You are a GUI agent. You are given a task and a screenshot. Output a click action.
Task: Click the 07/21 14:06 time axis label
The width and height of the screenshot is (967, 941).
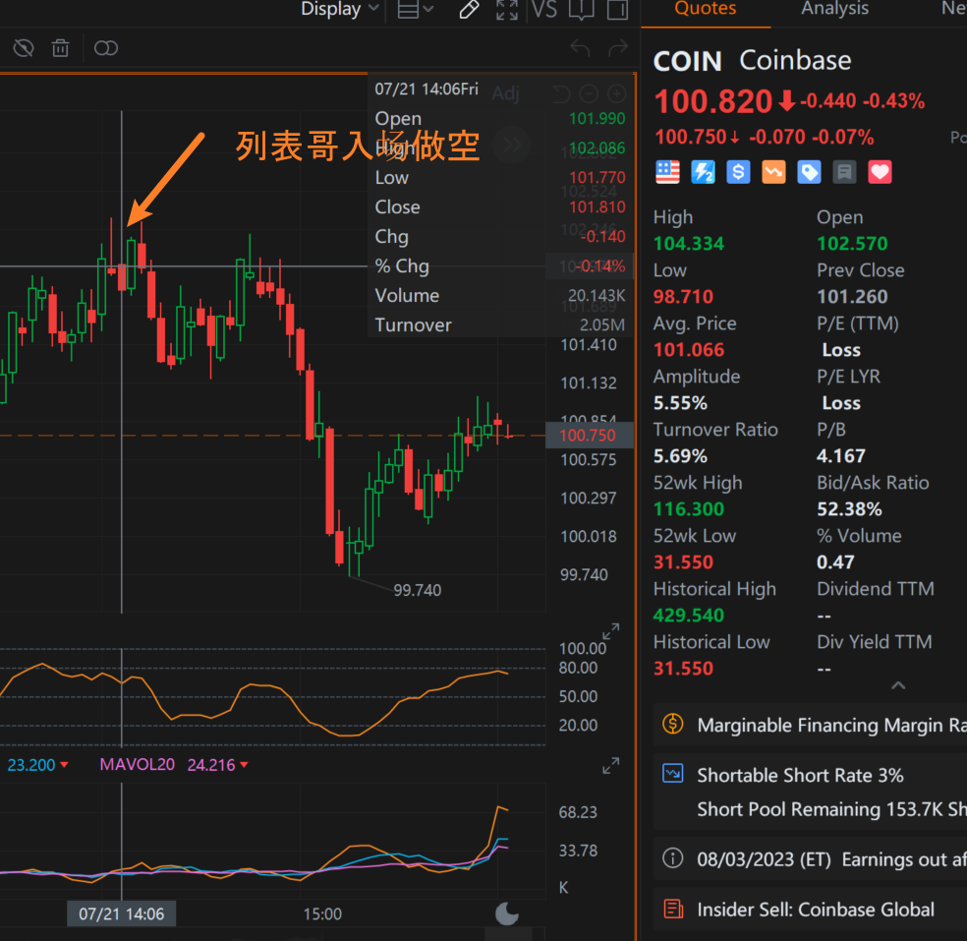(x=122, y=913)
